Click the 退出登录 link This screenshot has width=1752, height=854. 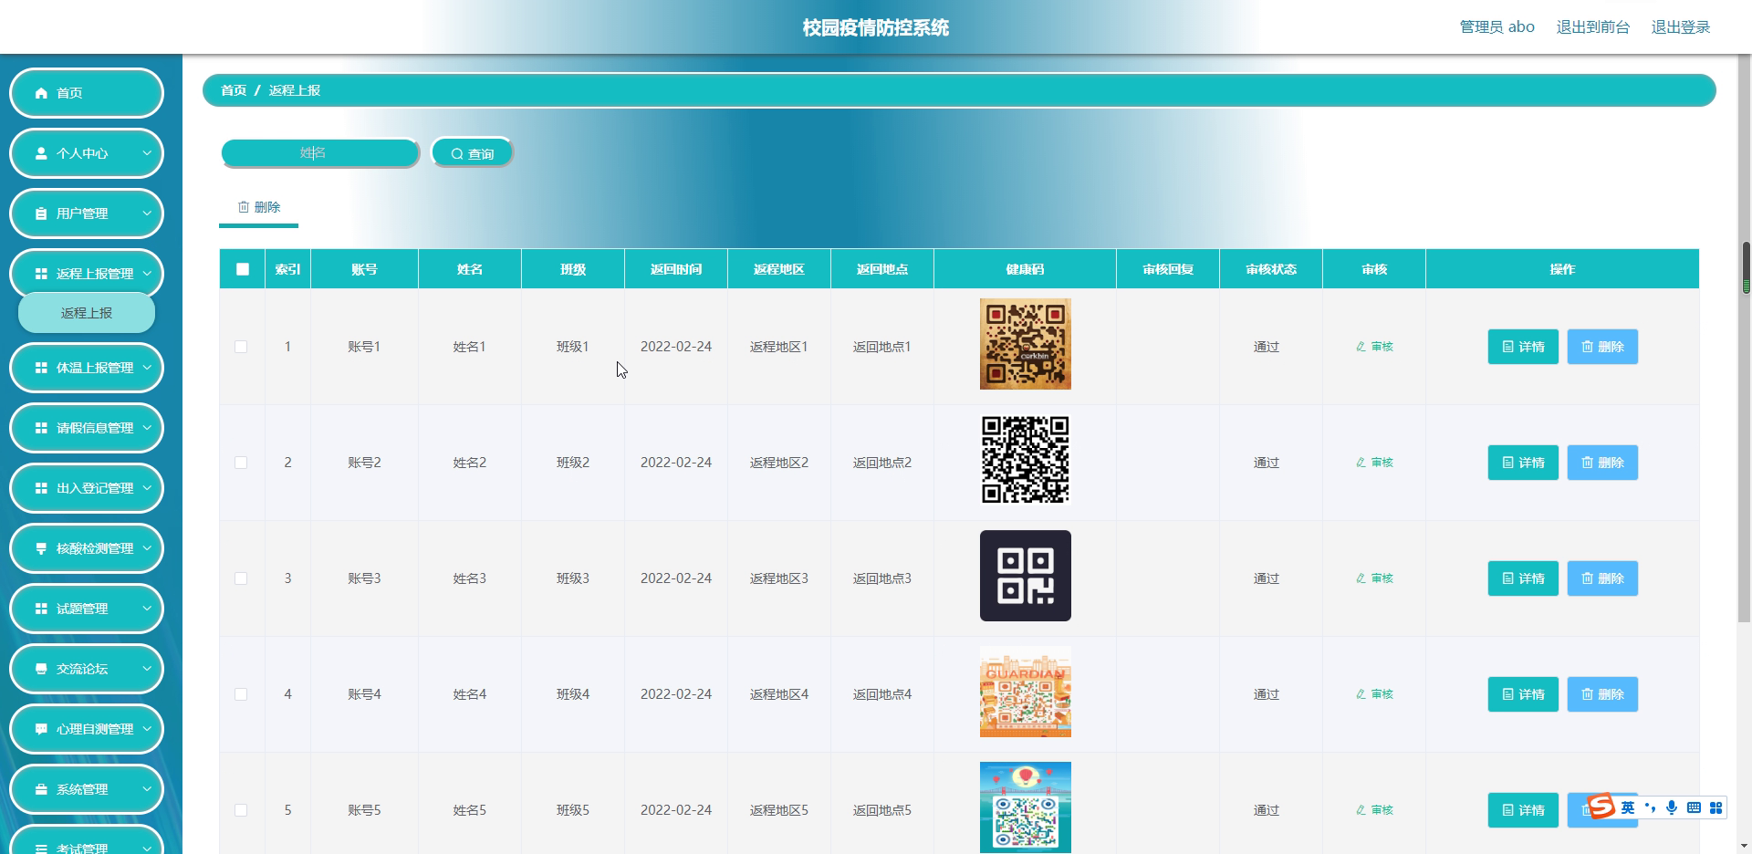coord(1681,27)
